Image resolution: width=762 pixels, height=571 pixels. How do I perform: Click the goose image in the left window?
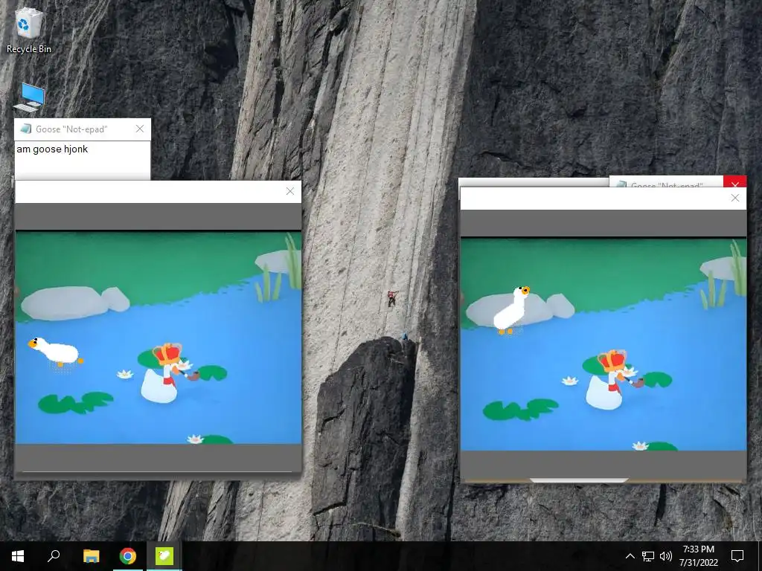[159, 337]
